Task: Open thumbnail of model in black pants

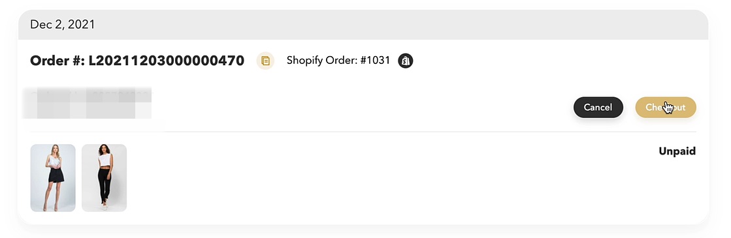Action: pos(105,178)
